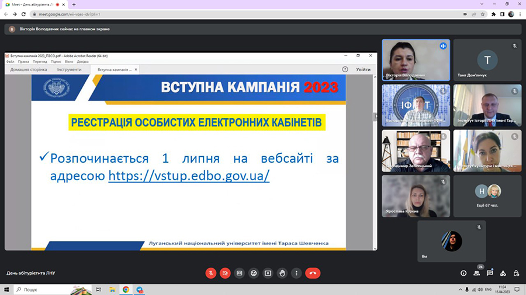Image resolution: width=526 pixels, height=295 pixels.
Task: Click the present screen button
Action: coord(268,273)
